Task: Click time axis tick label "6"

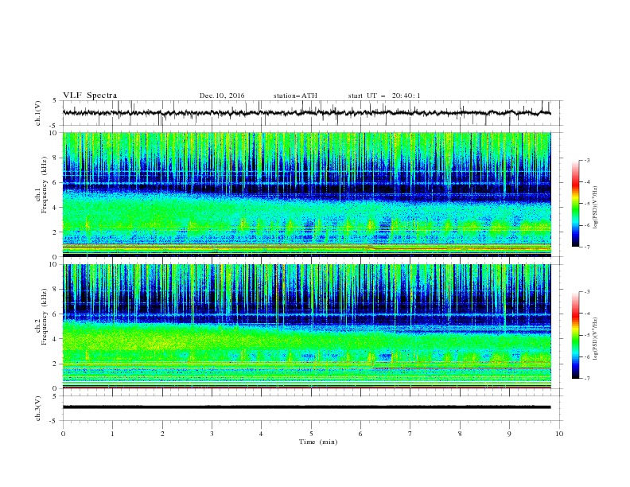Action: click(360, 434)
